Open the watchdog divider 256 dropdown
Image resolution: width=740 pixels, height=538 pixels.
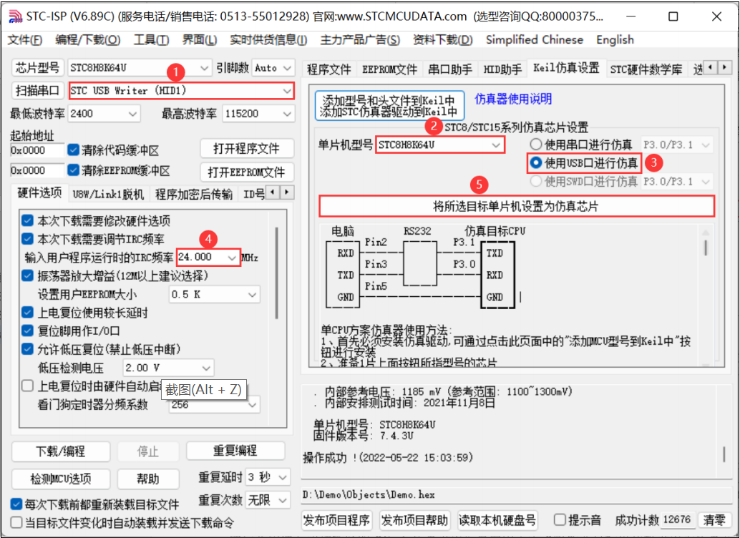[x=252, y=404]
